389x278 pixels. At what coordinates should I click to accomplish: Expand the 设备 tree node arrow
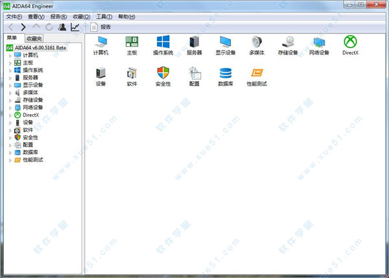point(10,122)
